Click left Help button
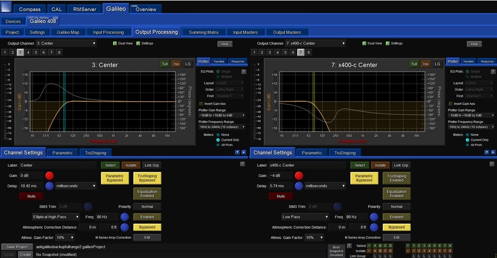Viewport: 497px width, 258px height. pyautogui.click(x=225, y=44)
